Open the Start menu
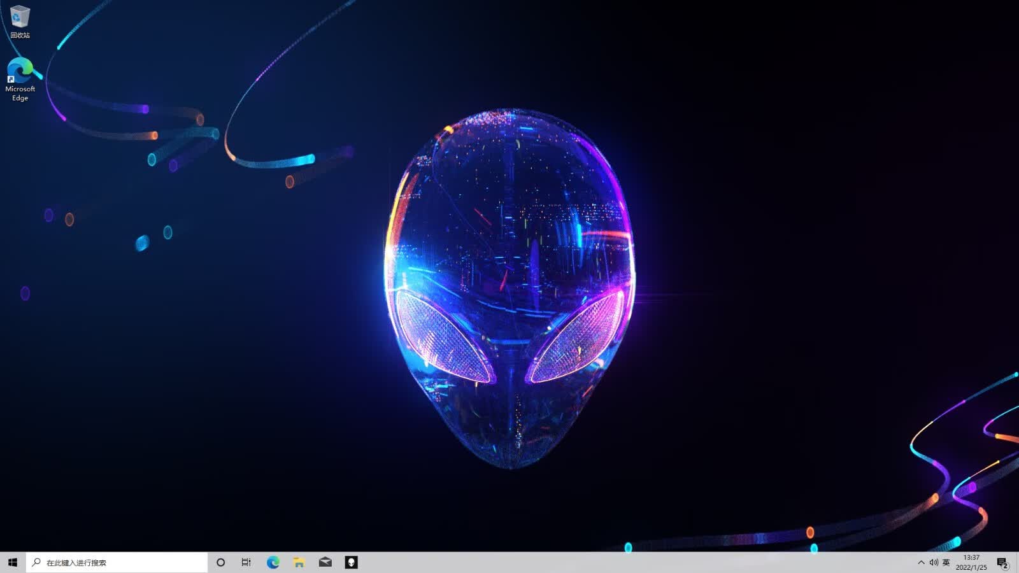The width and height of the screenshot is (1019, 573). click(x=10, y=562)
